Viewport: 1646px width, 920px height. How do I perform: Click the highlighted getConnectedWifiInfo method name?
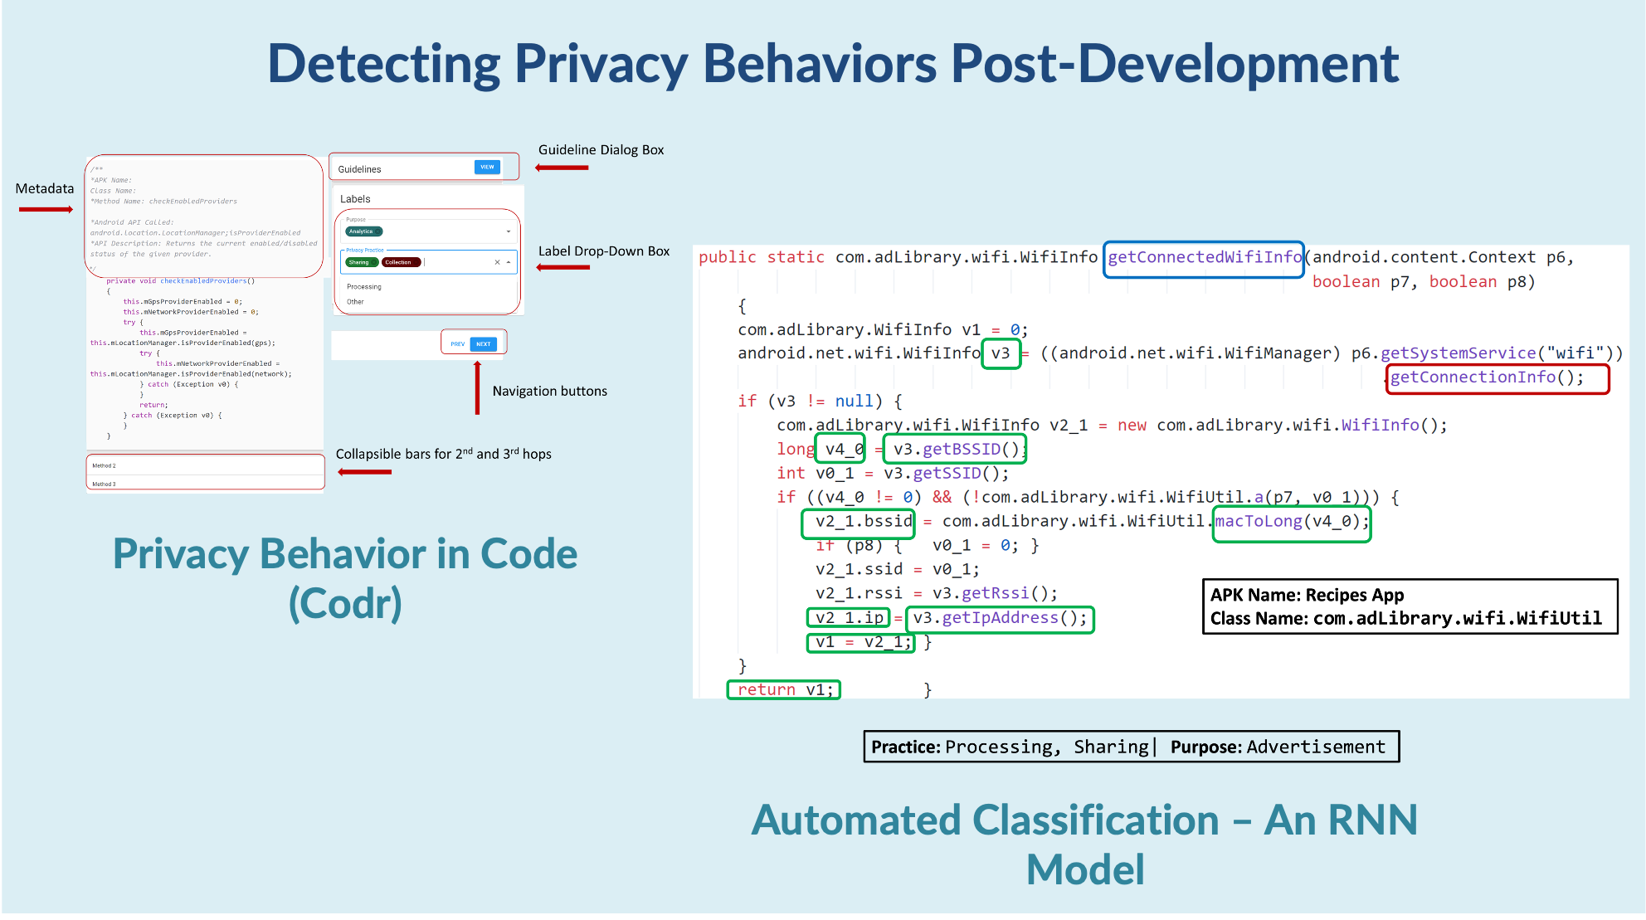click(x=1204, y=257)
